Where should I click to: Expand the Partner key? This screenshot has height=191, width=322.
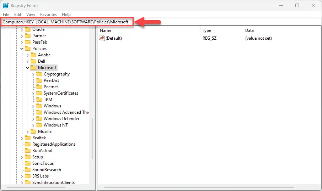click(x=22, y=36)
